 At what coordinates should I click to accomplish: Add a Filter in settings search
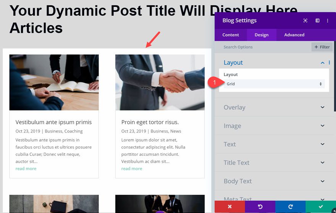322,47
